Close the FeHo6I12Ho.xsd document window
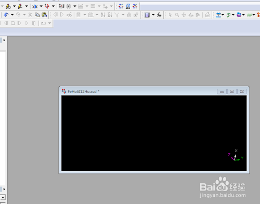 pyautogui.click(x=242, y=91)
